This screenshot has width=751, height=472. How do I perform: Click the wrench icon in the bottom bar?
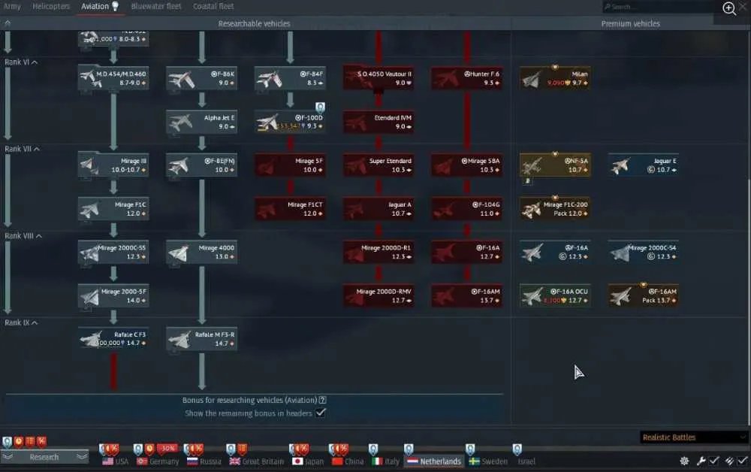[701, 461]
